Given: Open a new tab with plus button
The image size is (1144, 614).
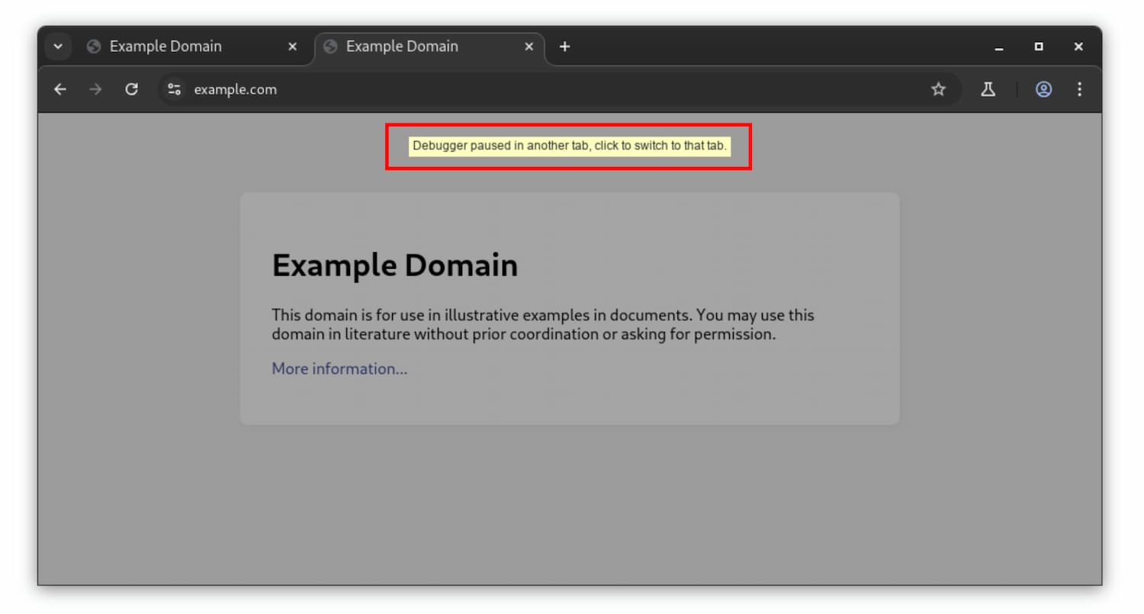Looking at the screenshot, I should tap(564, 46).
